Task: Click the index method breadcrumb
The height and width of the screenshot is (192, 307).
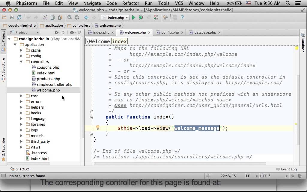Action: tap(119, 41)
